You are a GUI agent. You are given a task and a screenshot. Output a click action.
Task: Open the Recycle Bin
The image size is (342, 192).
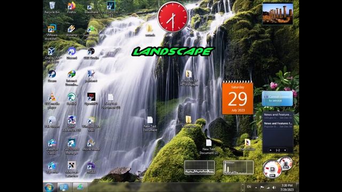pyautogui.click(x=52, y=7)
